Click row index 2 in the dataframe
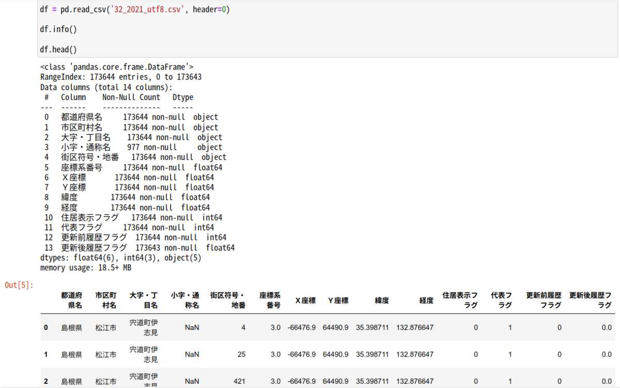Viewport: 620px width, 388px height. 45,381
